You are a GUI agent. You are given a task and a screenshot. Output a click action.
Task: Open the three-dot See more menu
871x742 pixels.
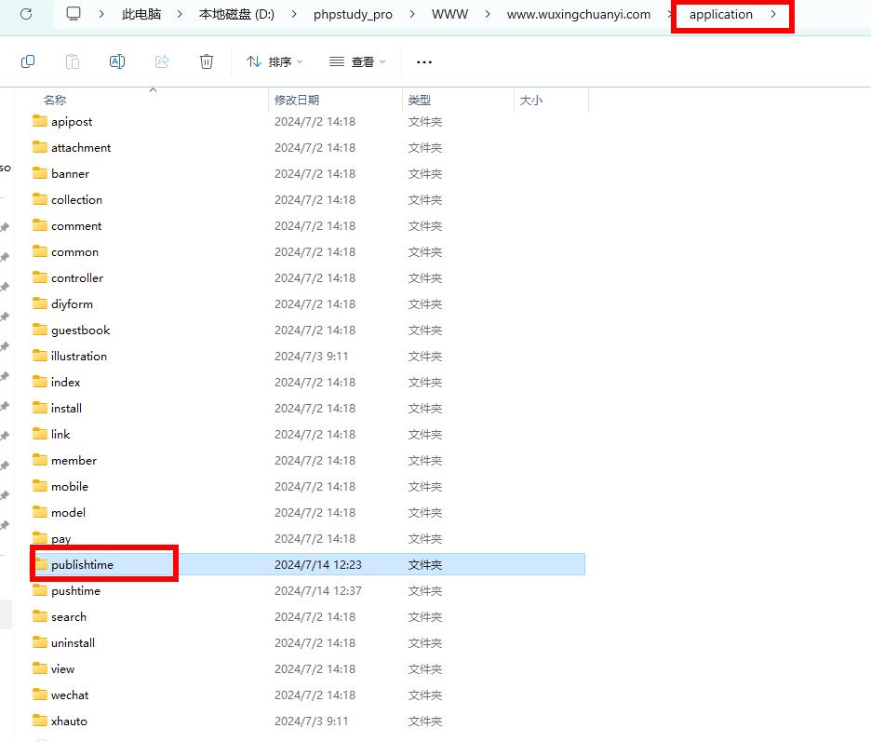424,62
